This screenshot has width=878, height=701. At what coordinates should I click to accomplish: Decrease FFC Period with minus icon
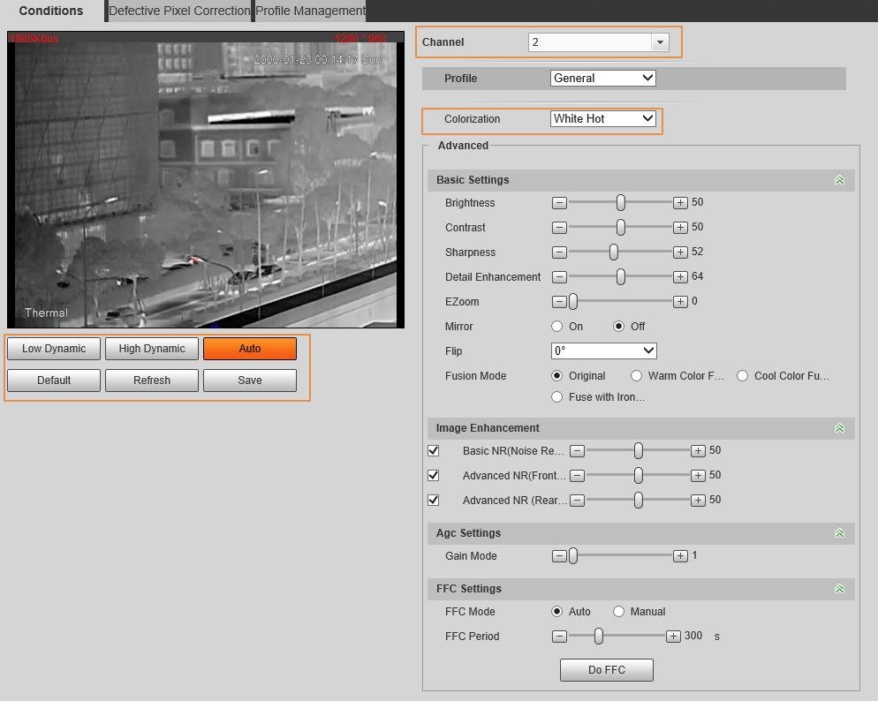(559, 636)
